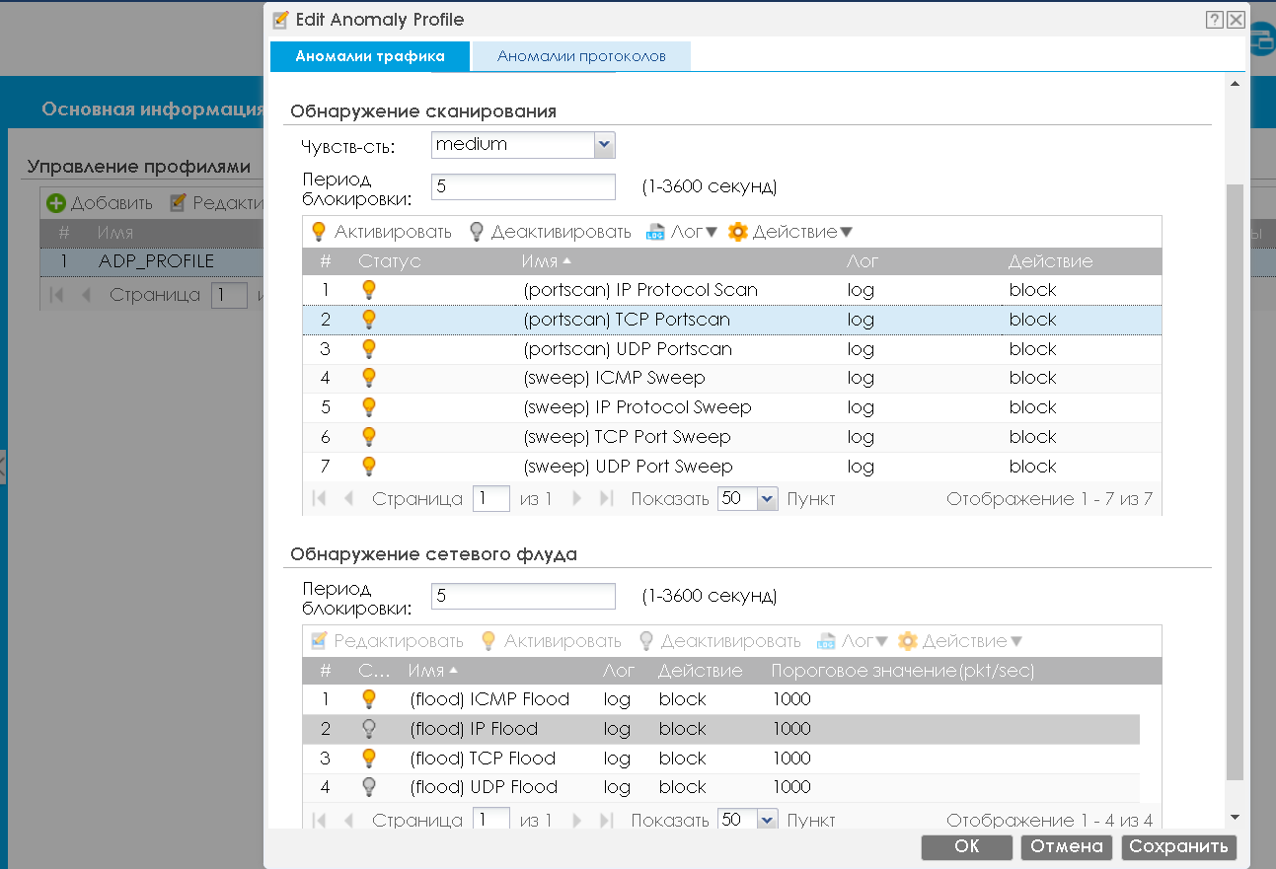Click the help question mark icon in dialog header
The image size is (1276, 869).
click(x=1215, y=20)
